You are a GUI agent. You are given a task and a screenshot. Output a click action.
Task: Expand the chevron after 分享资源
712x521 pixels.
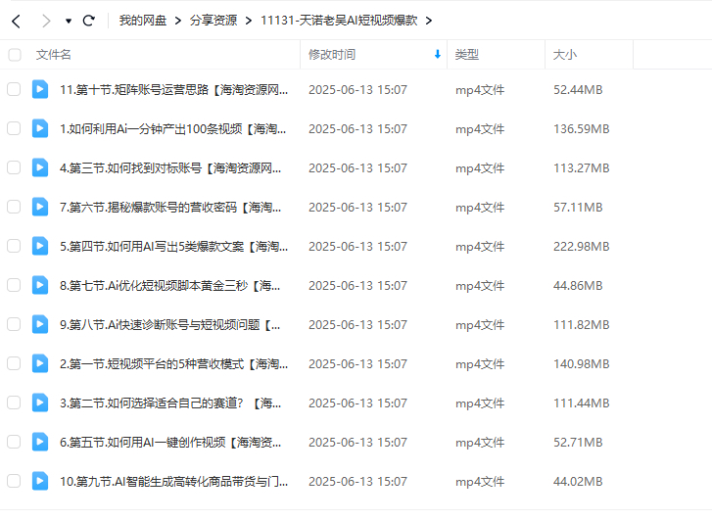[249, 21]
